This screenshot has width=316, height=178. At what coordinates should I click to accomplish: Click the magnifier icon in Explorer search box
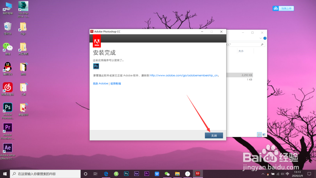(x=262, y=45)
